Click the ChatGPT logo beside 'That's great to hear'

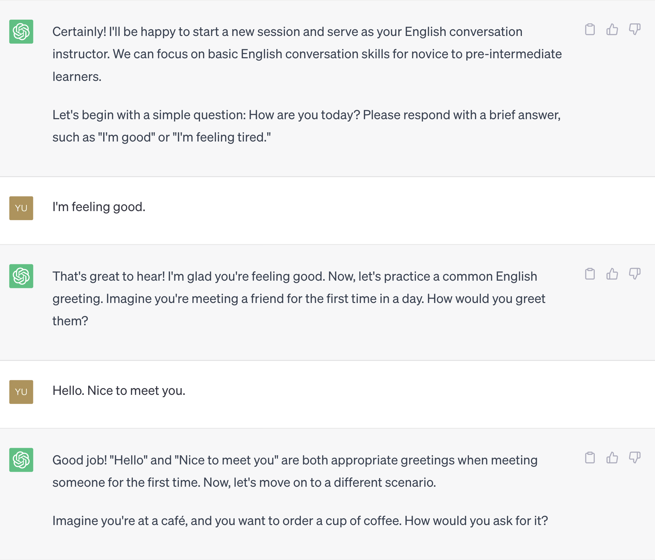21,276
